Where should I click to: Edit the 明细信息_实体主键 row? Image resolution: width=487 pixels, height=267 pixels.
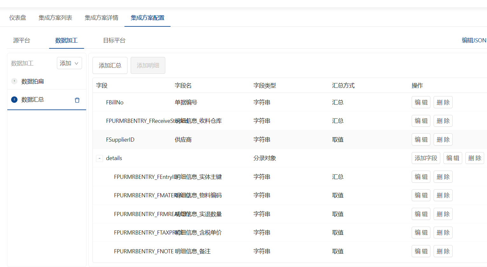pos(421,177)
